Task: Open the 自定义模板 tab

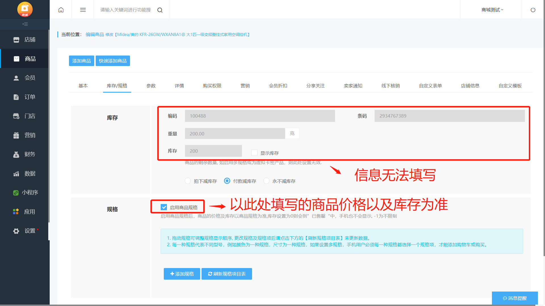Action: point(510,86)
